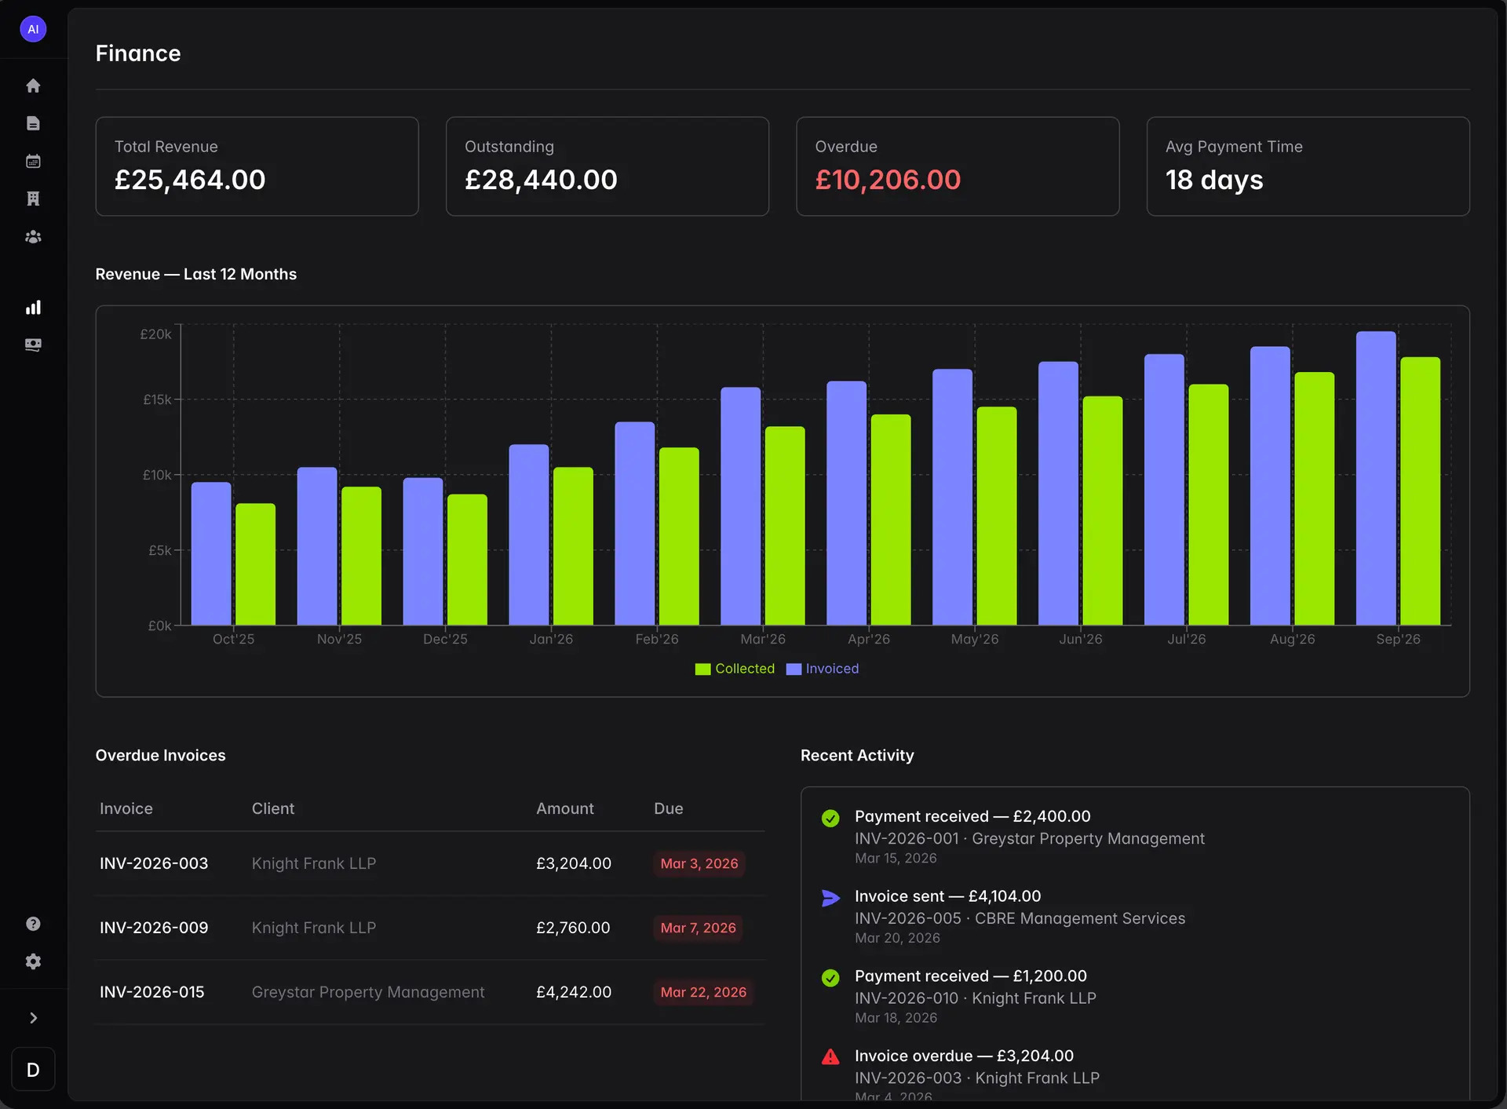The image size is (1507, 1109).
Task: Click the £4,242.00 amount cell
Action: pos(574,992)
